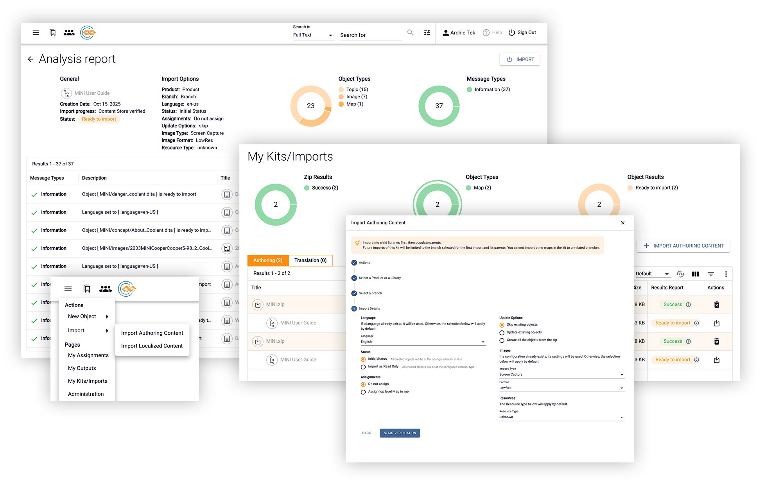The width and height of the screenshot is (764, 482).
Task: Click the columns view icon in results toolbar
Action: pyautogui.click(x=695, y=274)
